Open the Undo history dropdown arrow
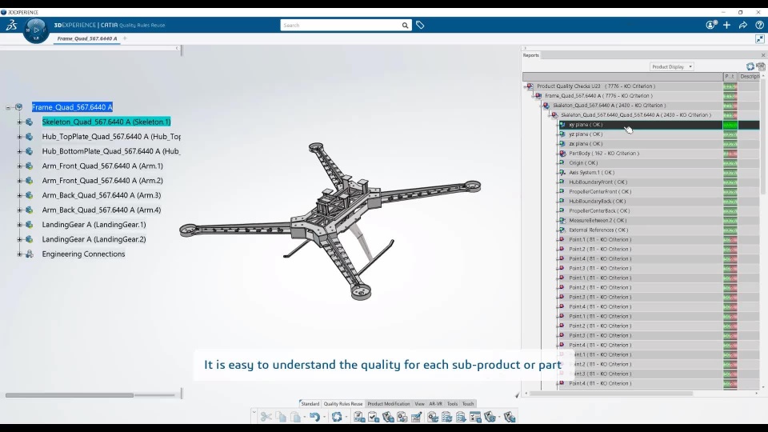 pyautogui.click(x=324, y=418)
